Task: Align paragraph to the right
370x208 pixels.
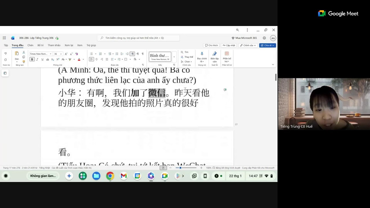Action: [x=102, y=59]
